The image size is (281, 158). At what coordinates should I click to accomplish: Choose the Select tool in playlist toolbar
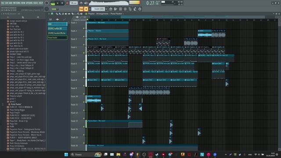[75, 14]
